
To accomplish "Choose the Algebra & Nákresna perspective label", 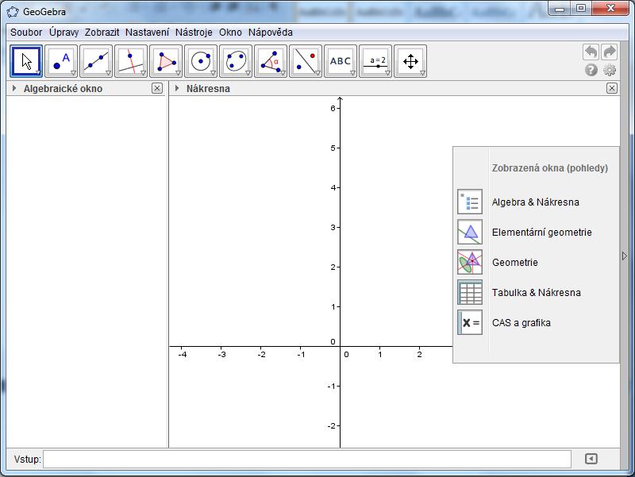I will pos(535,202).
